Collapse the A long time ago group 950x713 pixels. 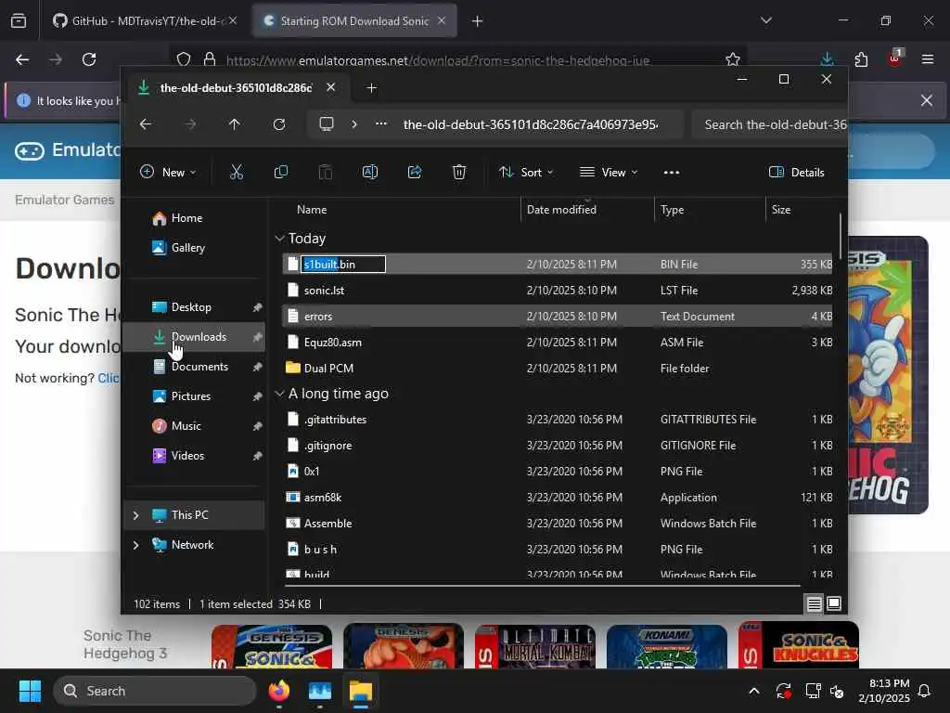point(279,394)
